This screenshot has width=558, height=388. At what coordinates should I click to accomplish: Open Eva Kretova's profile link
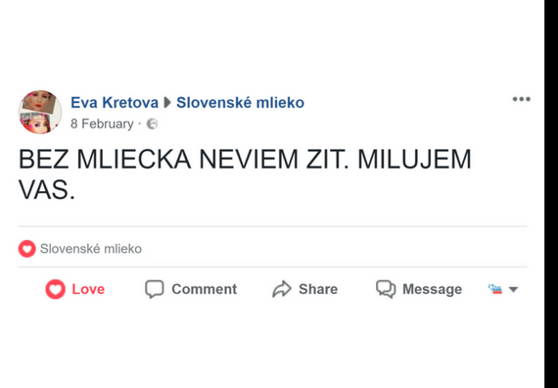coord(115,103)
